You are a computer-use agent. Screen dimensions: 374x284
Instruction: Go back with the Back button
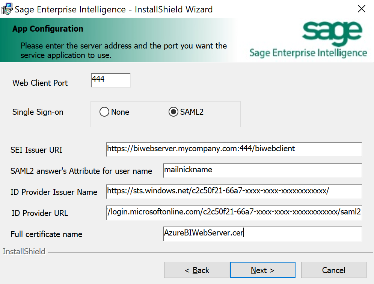point(197,270)
